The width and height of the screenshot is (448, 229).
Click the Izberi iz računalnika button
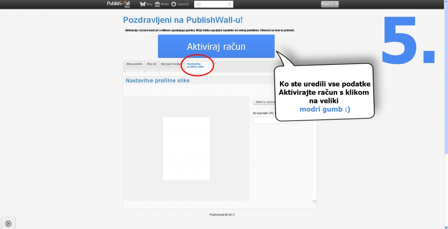[264, 102]
